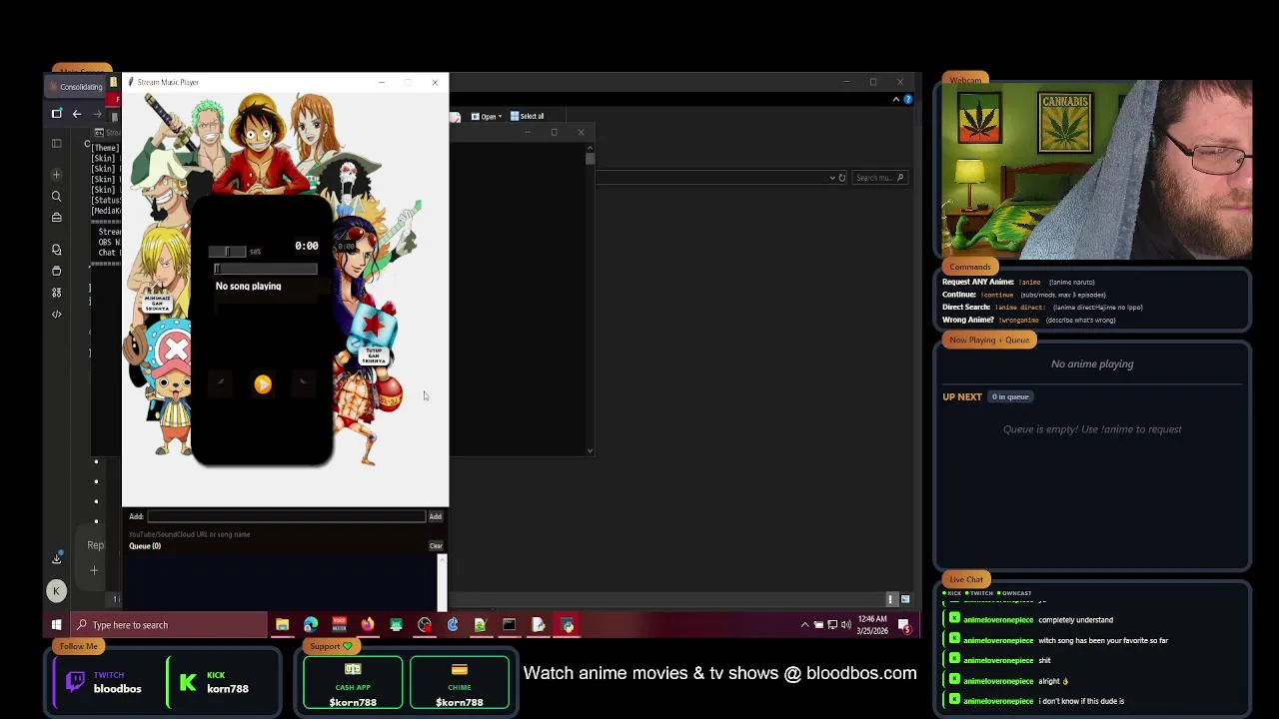
Task: Open the chat bubbles icon in sidebar
Action: [56, 250]
